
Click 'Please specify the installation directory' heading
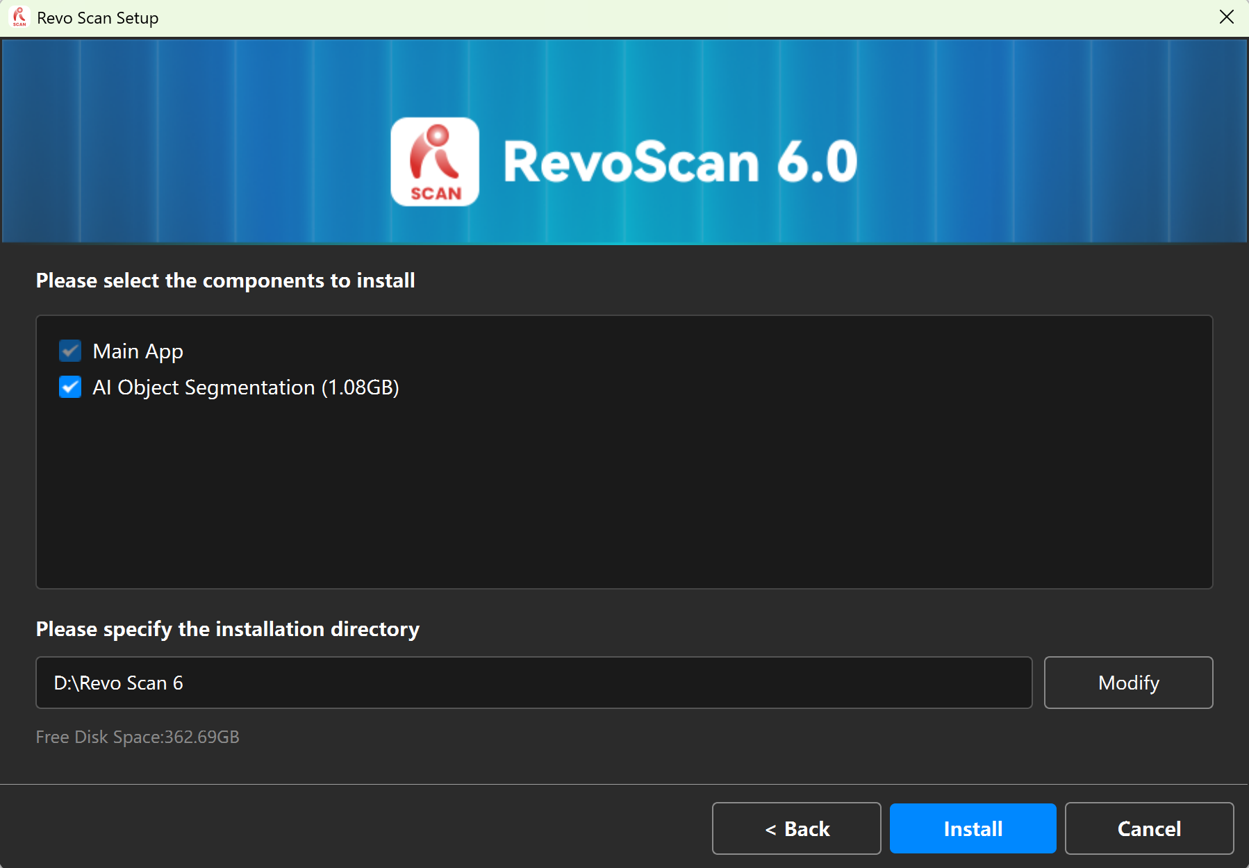(x=228, y=629)
